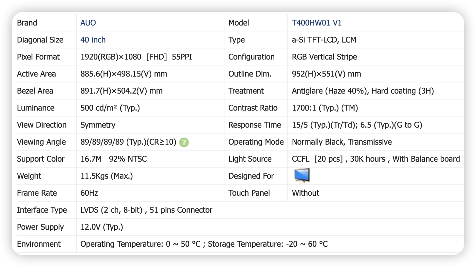Click the Outline Dim. 952(H)×551(V) value

[x=326, y=74]
